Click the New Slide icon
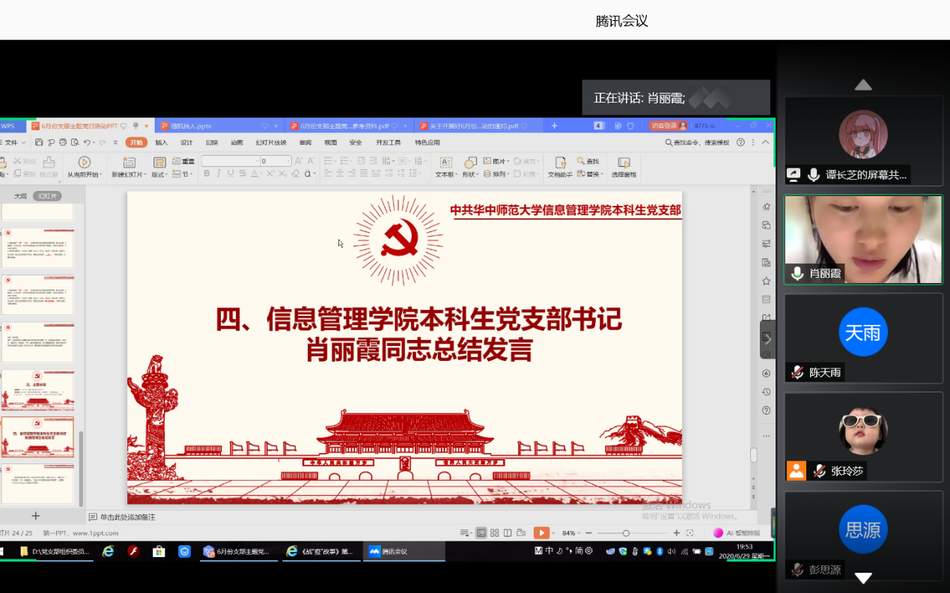Screen dimensions: 950x593 [x=129, y=162]
